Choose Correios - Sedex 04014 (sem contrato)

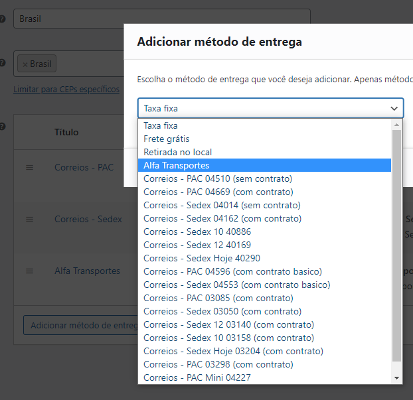[x=264, y=205]
